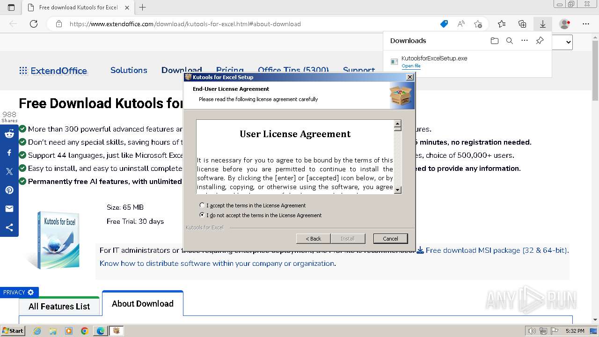Click the generic share icon in sidebar

[x=9, y=227]
